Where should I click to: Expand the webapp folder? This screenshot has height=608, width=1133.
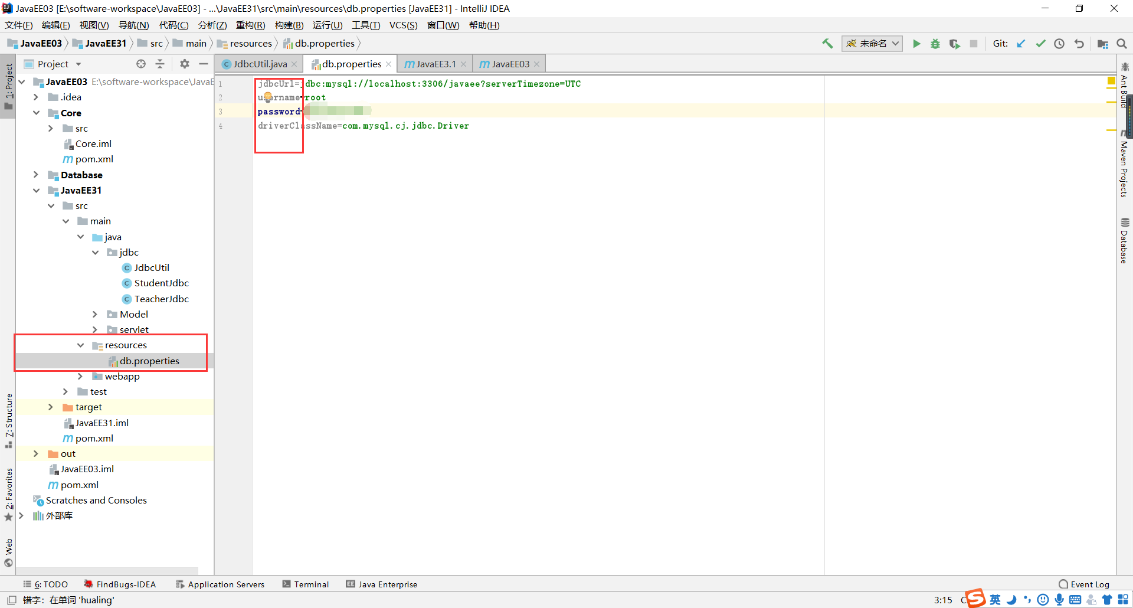80,376
